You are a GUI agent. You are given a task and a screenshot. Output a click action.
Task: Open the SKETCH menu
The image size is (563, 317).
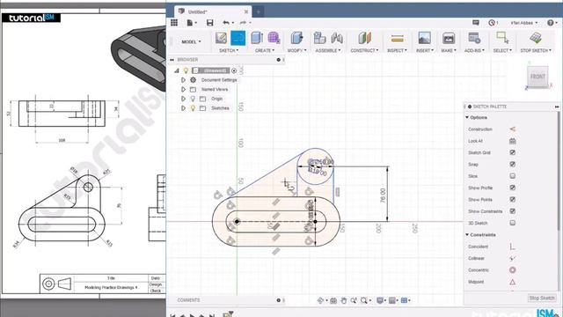tap(229, 51)
